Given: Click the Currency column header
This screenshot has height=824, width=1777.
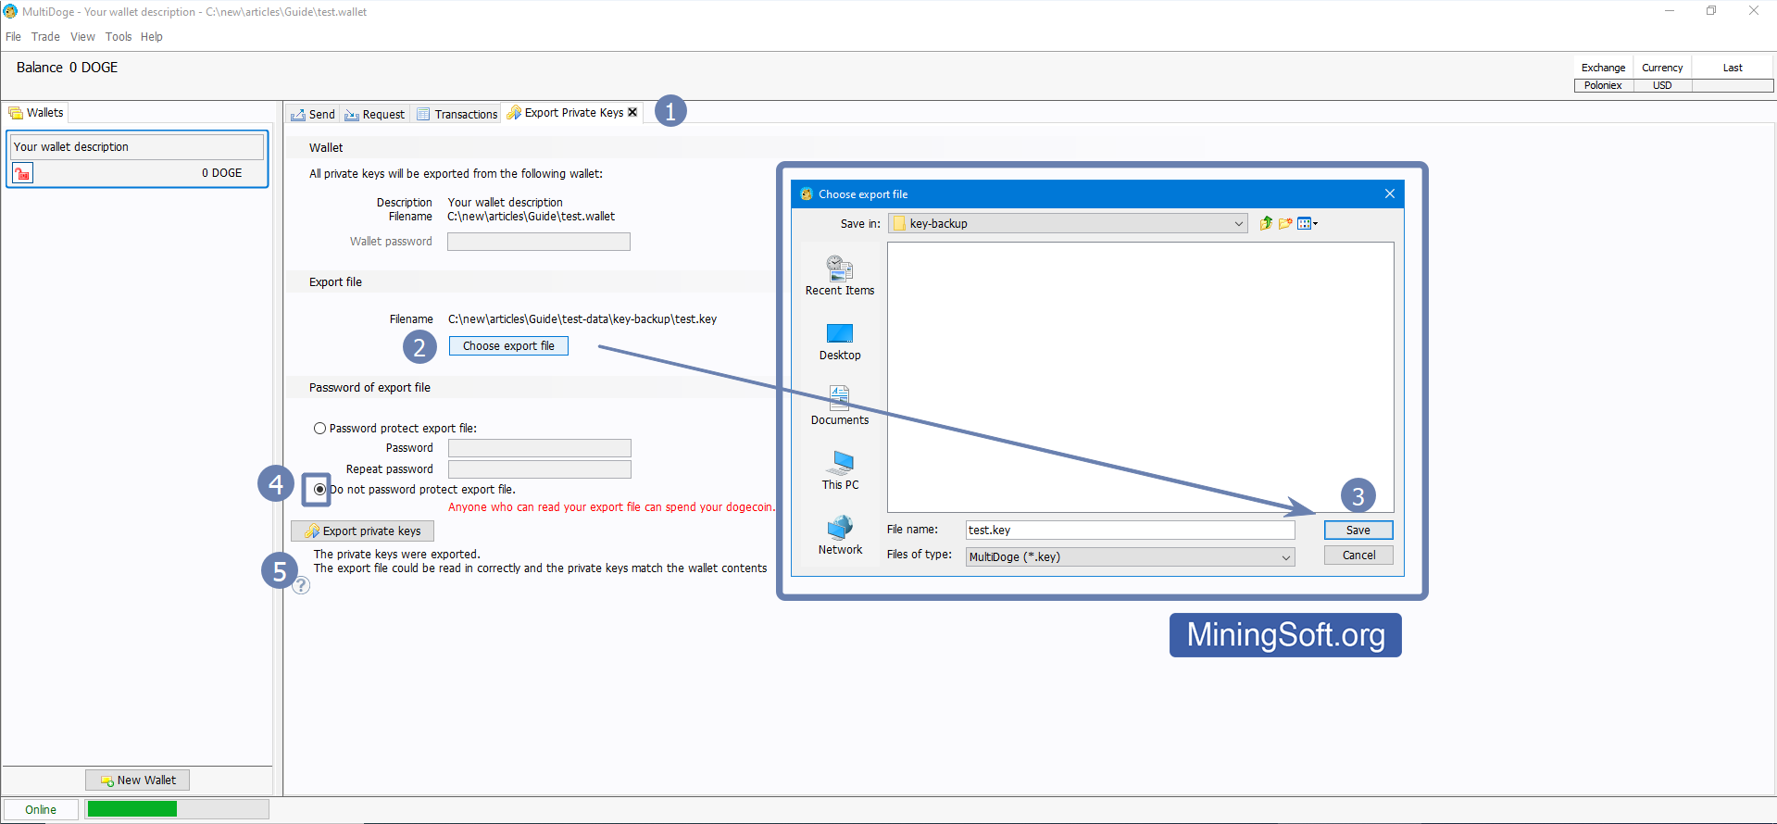Looking at the screenshot, I should (1662, 68).
